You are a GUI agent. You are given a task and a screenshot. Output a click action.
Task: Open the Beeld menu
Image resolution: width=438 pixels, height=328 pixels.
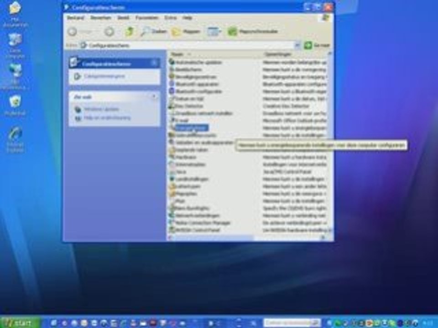click(123, 18)
